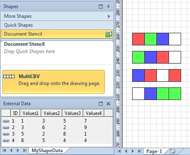190x155 pixels.
Task: Switch to the MyShapeData tab
Action: tap(47, 151)
